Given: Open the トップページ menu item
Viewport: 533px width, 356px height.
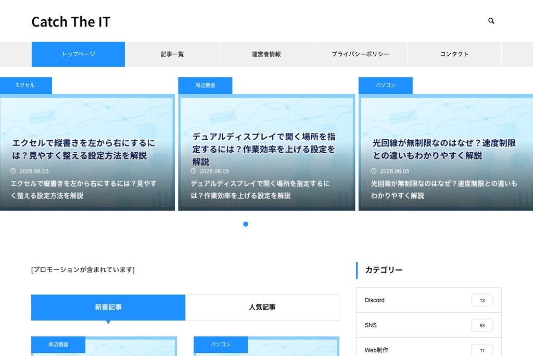Looking at the screenshot, I should pos(78,54).
